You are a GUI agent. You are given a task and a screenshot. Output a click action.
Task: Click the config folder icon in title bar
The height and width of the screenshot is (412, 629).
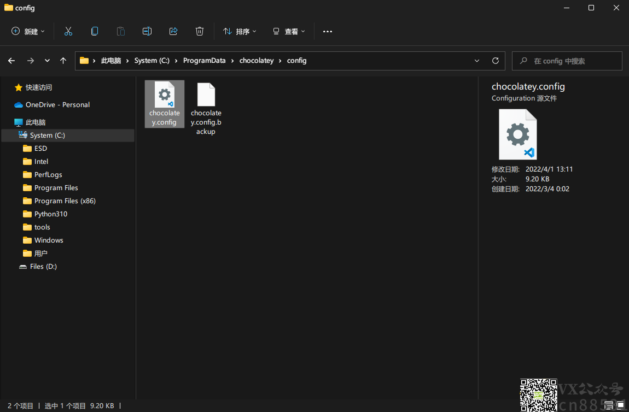(8, 8)
